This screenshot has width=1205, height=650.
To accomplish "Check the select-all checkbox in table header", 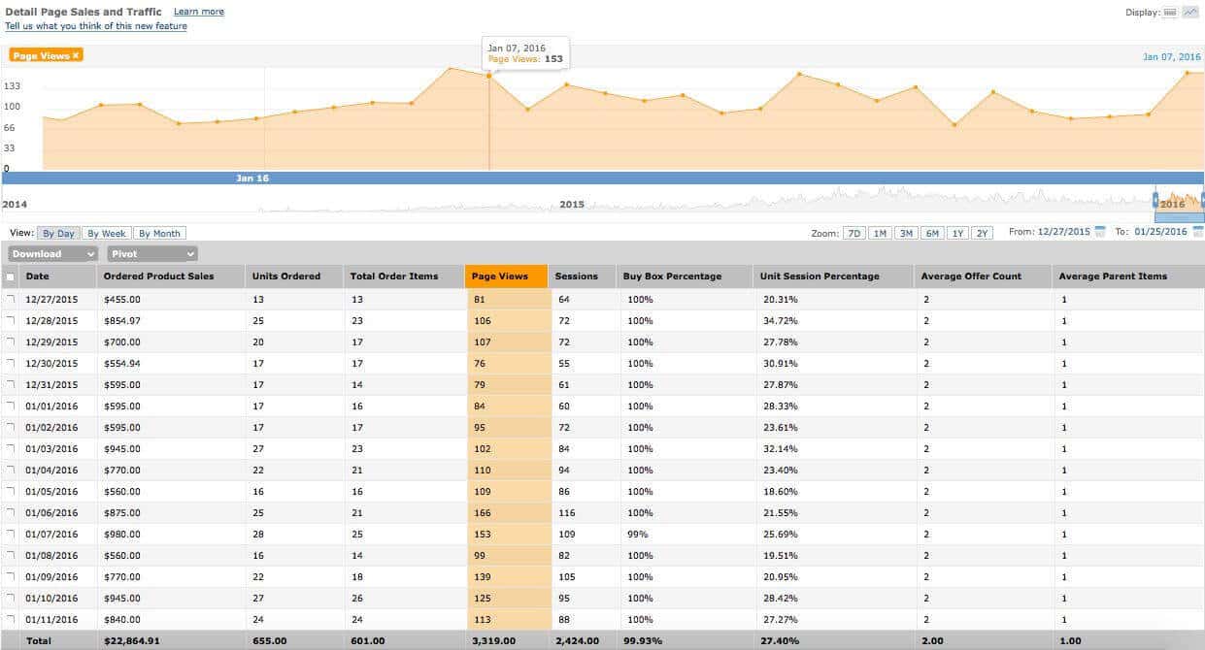I will pos(12,276).
